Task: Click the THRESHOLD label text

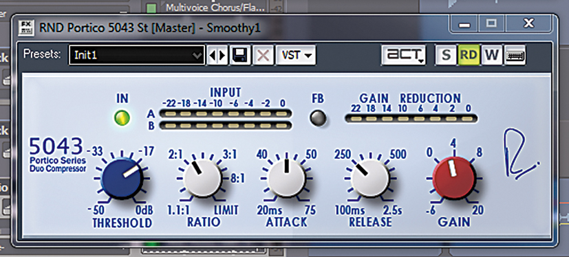Action: (122, 222)
